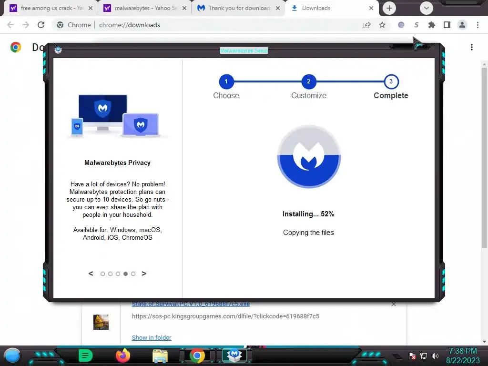The width and height of the screenshot is (488, 366).
Task: Switch to the 'Thank you for downloading' tab
Action: (x=237, y=8)
